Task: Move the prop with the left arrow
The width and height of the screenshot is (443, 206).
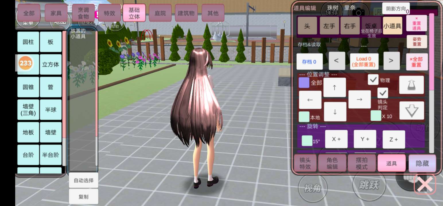Action: pyautogui.click(x=310, y=100)
